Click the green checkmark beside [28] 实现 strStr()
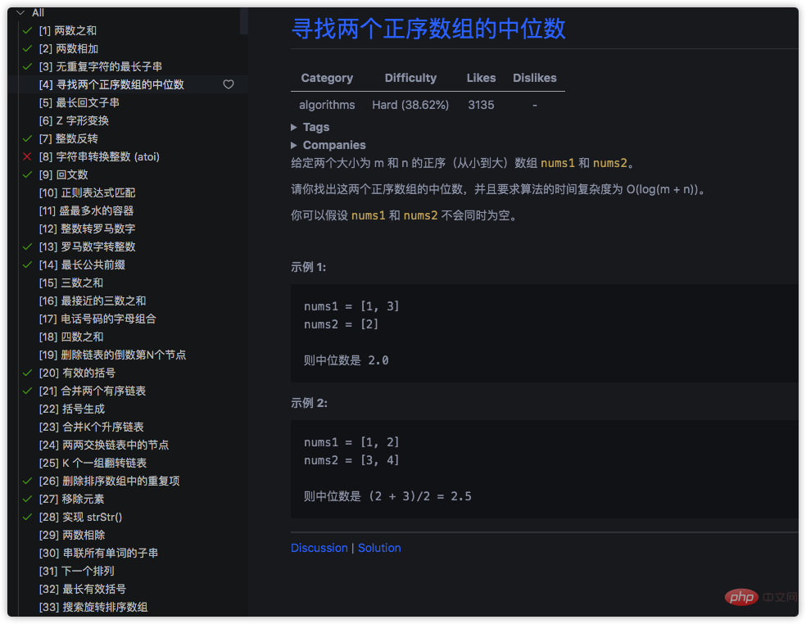 [27, 517]
